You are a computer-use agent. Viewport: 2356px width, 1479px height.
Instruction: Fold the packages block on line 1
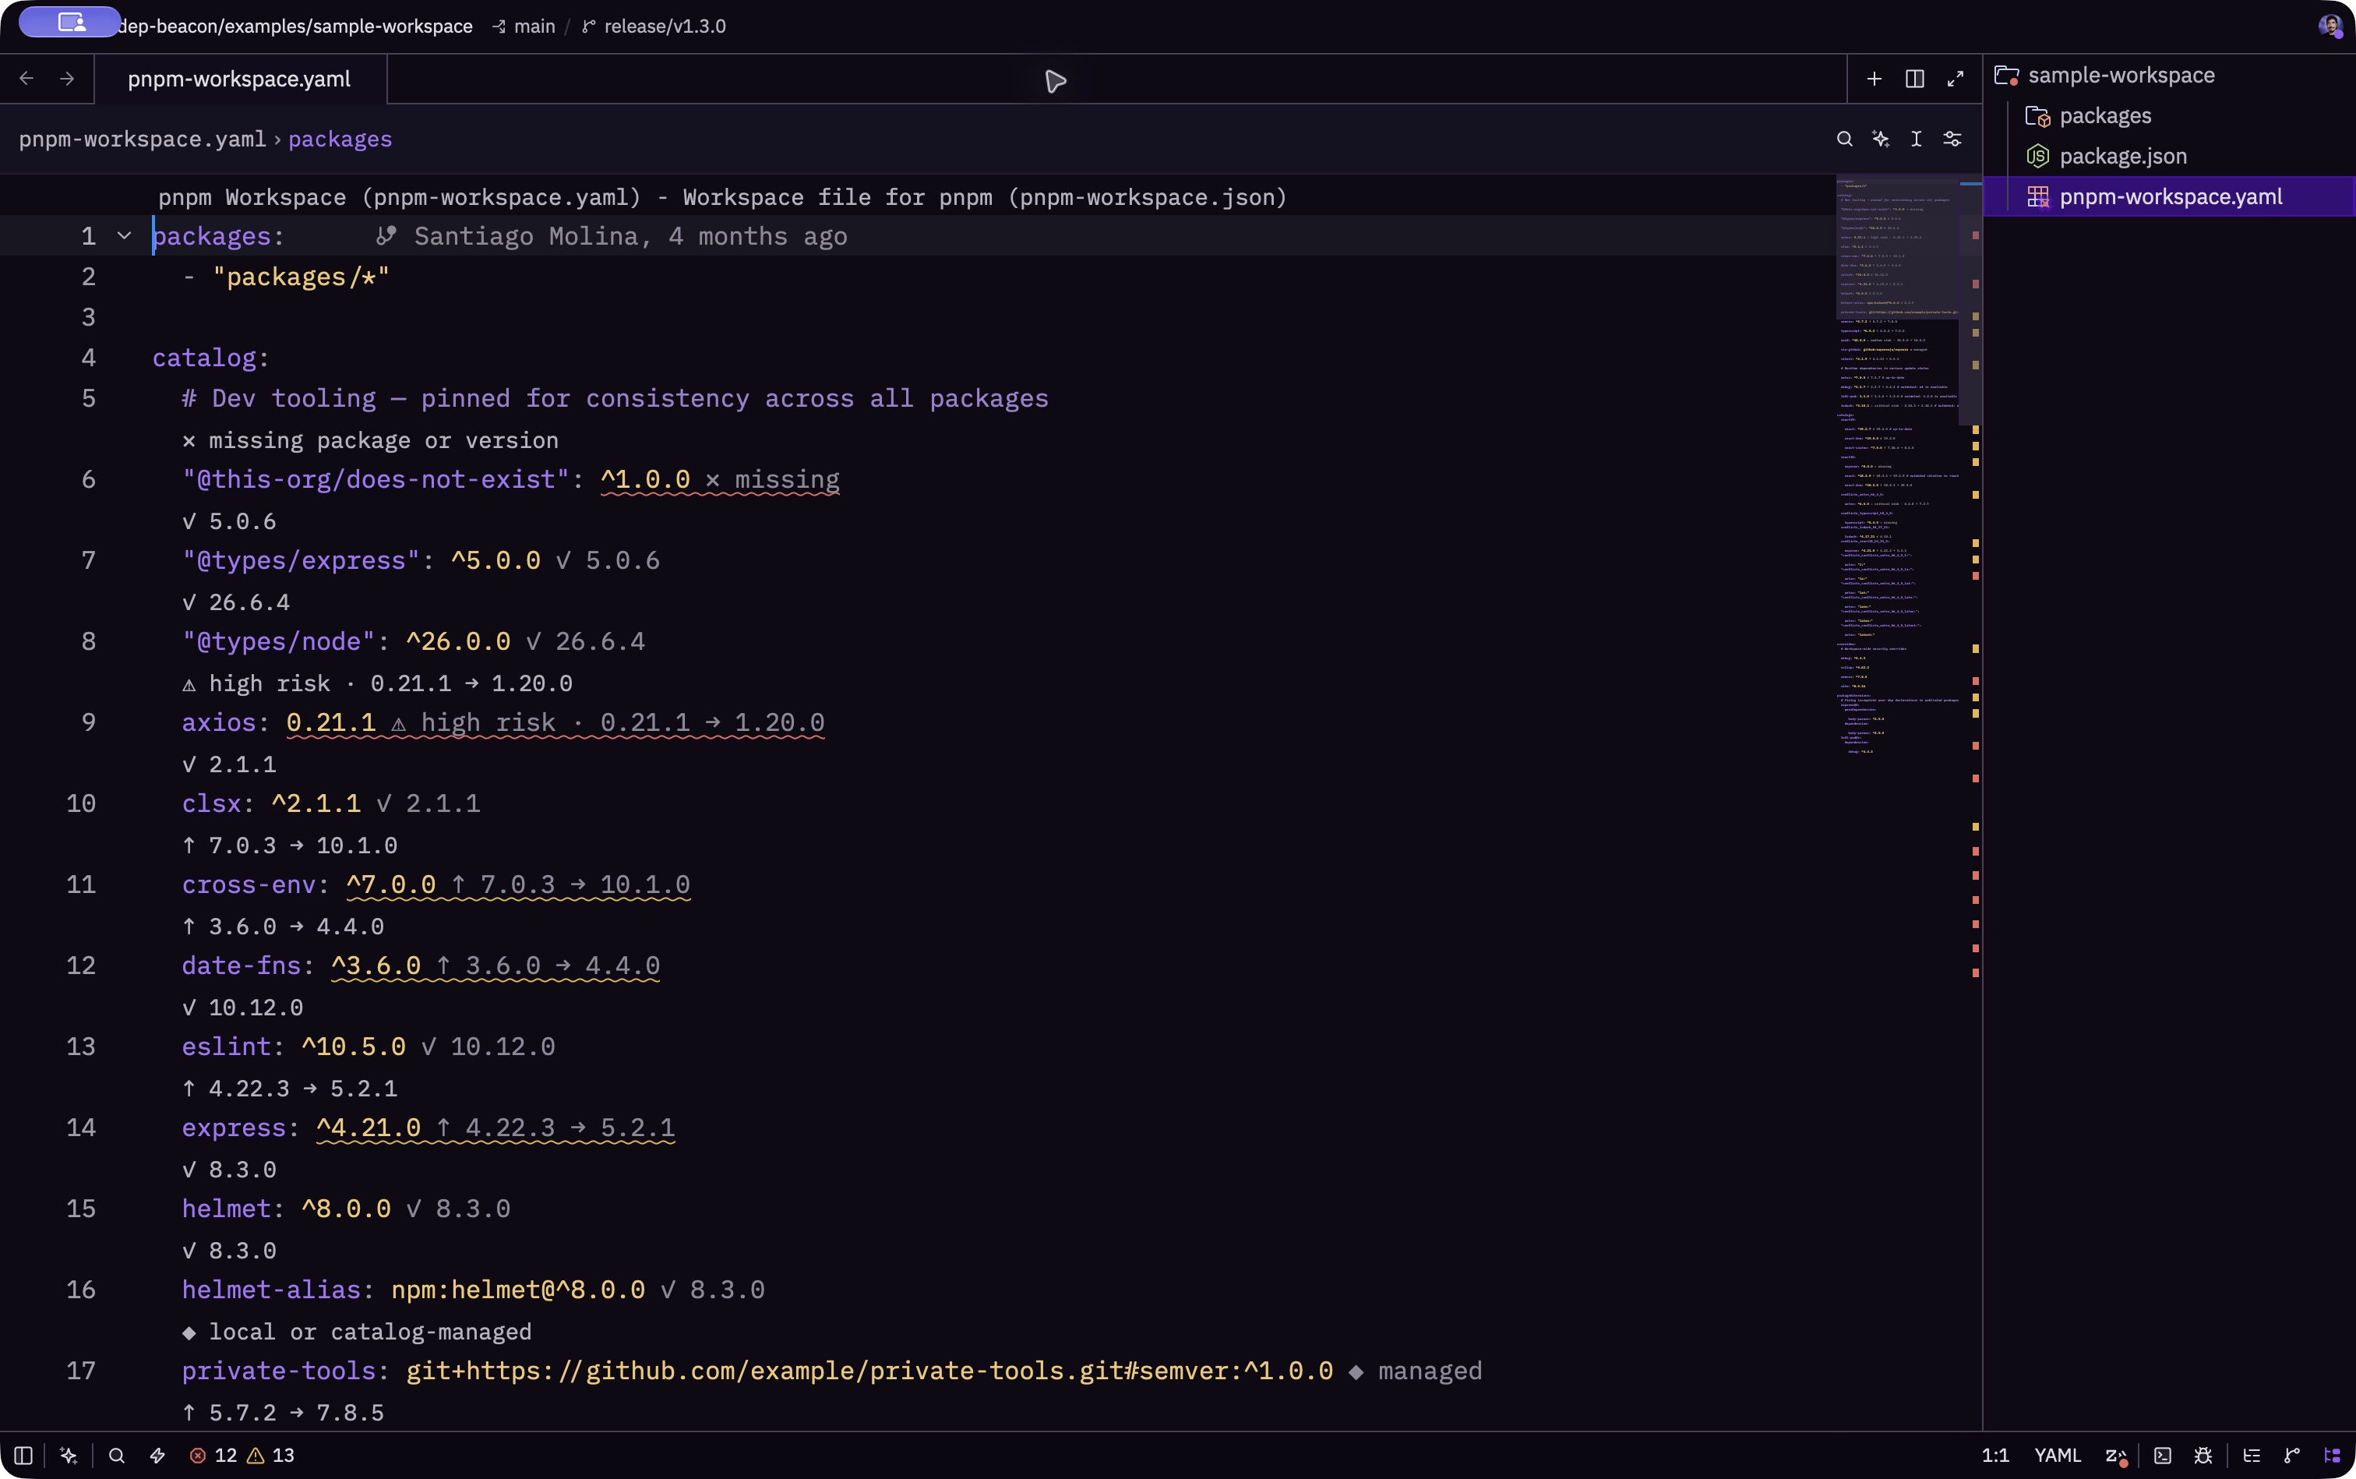click(x=124, y=236)
